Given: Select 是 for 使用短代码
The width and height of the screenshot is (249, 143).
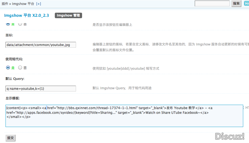Looking at the screenshot, I should (8, 68).
